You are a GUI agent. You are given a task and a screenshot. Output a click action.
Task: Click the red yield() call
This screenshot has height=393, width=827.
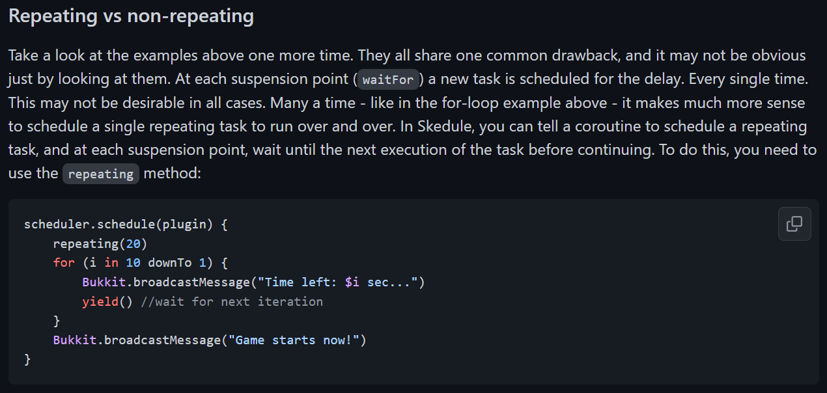point(107,301)
